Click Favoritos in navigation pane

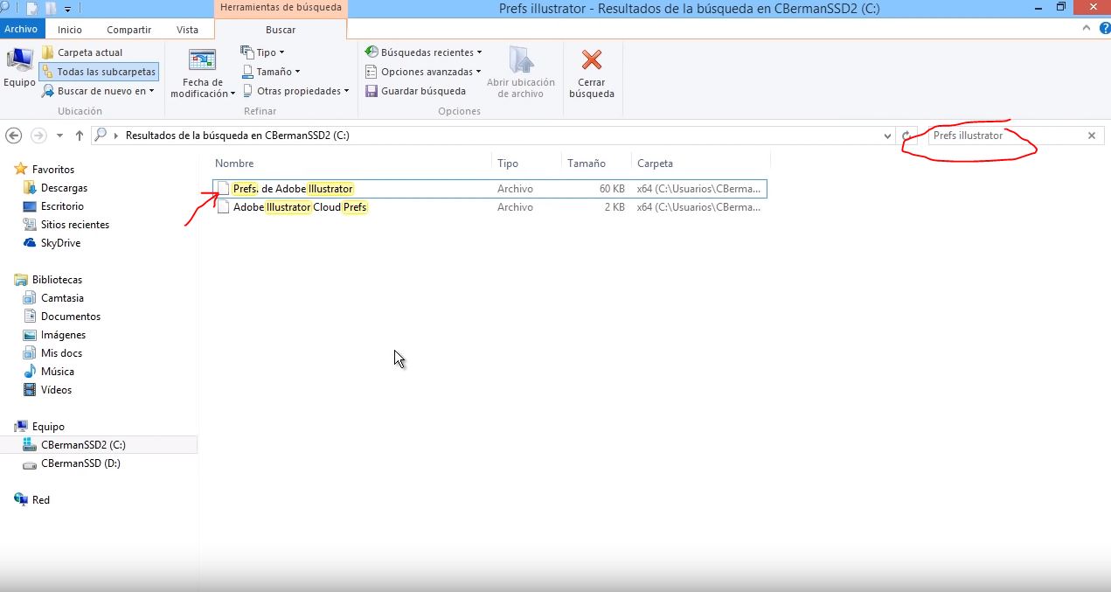coord(52,170)
